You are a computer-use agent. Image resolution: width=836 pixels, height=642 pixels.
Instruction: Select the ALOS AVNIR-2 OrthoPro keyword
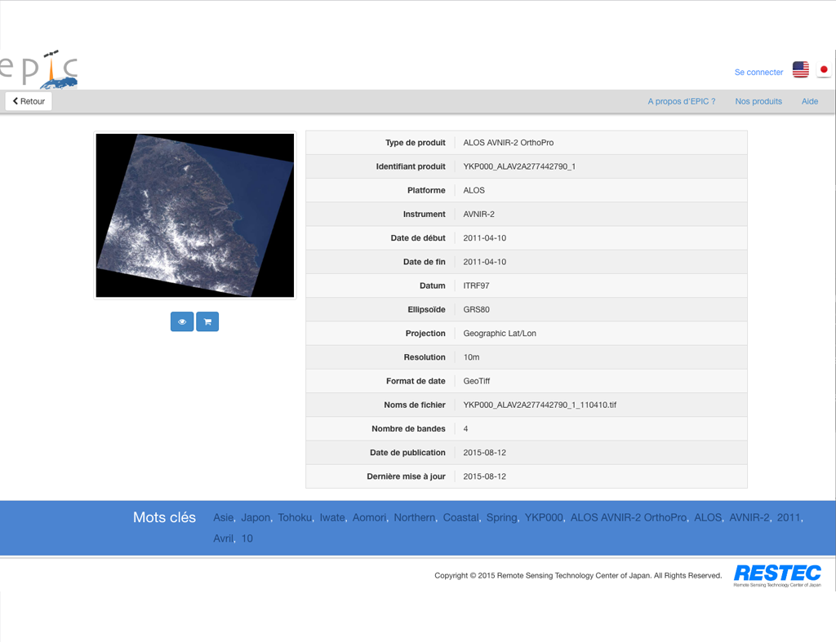[629, 517]
